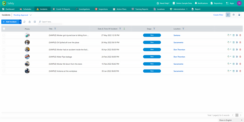The height and width of the screenshot is (122, 244).
Task: Select all incidents with header checkbox
Action: coord(4,29)
